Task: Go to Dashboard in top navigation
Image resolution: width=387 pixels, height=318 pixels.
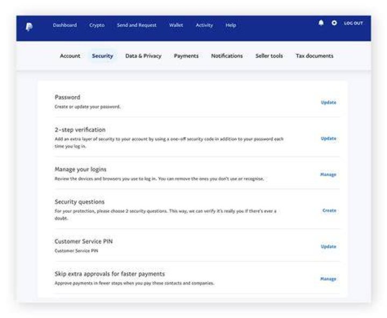Action: pos(64,25)
